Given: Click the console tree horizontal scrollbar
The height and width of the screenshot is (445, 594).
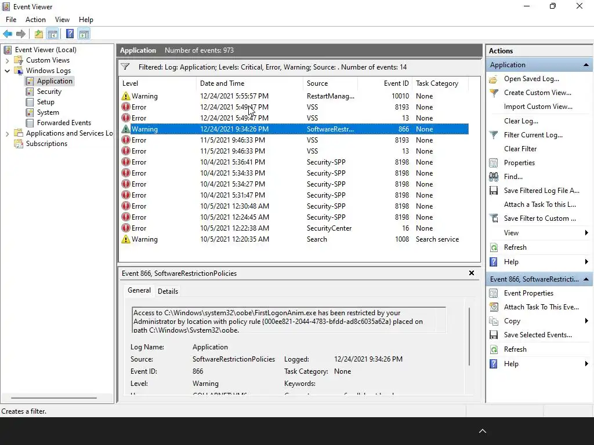Looking at the screenshot, I should [54, 398].
